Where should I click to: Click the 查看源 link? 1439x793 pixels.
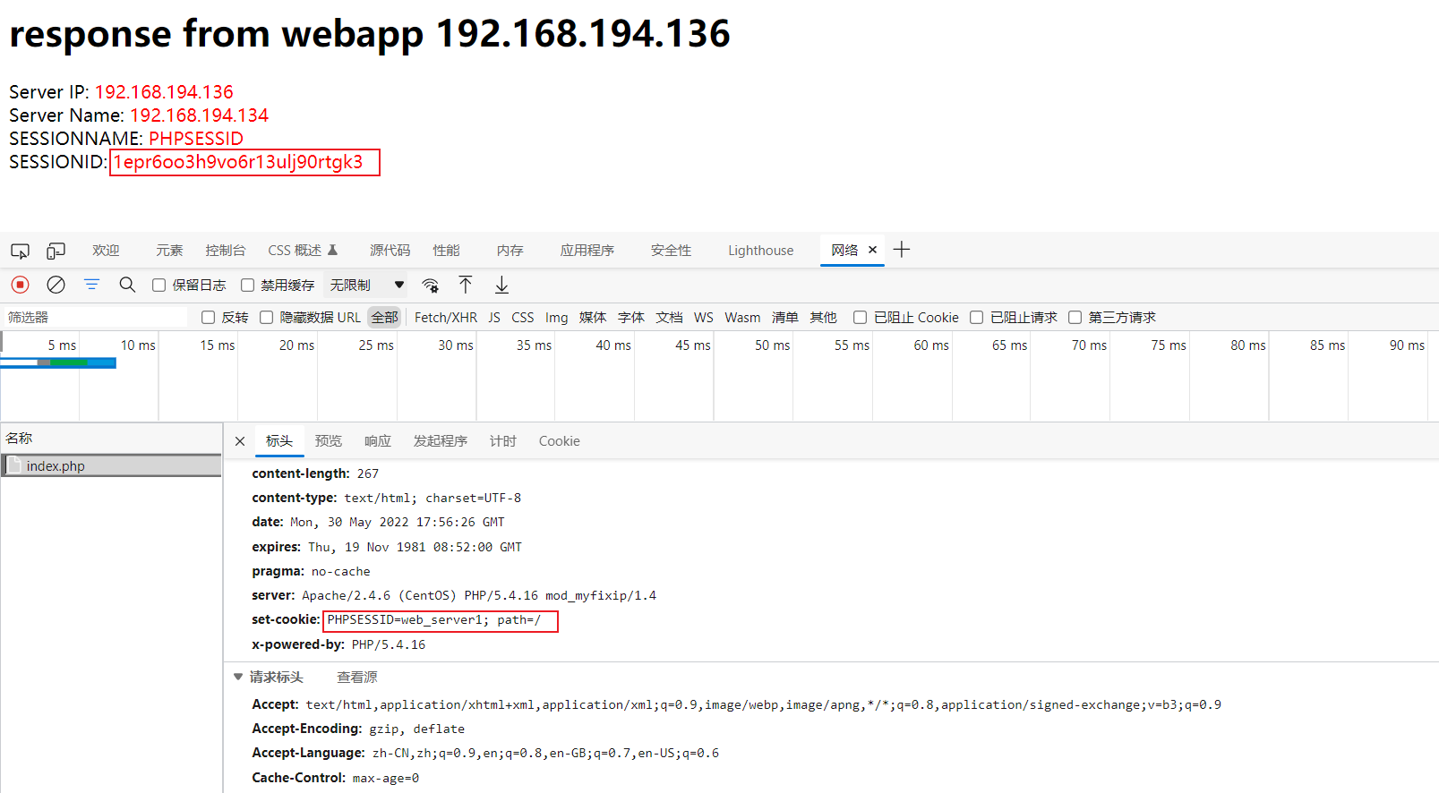click(357, 678)
